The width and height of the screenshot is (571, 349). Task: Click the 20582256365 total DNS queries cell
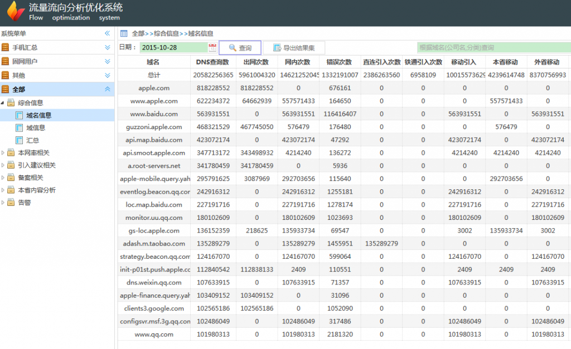[213, 75]
